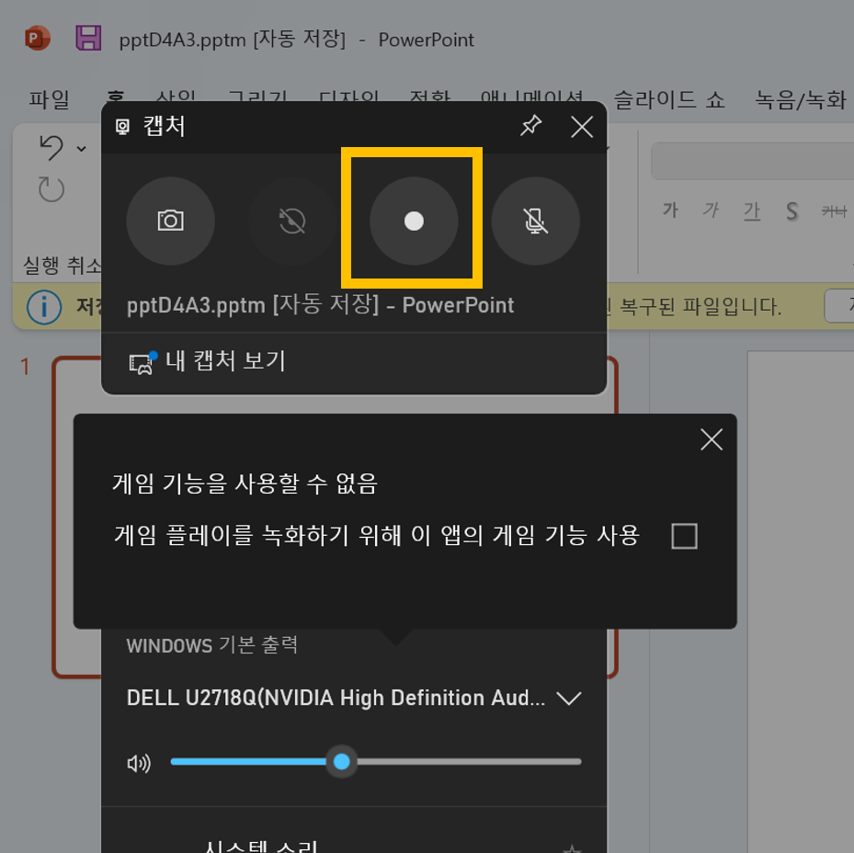Image resolution: width=854 pixels, height=853 pixels.
Task: Click the PowerPoint app logo
Action: click(37, 38)
